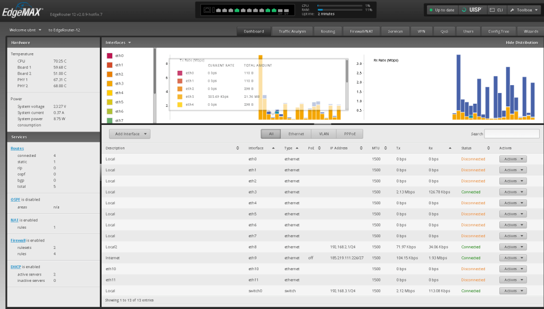Image resolution: width=544 pixels, height=309 pixels.
Task: Open the Routes link in Services
Action: pyautogui.click(x=17, y=148)
